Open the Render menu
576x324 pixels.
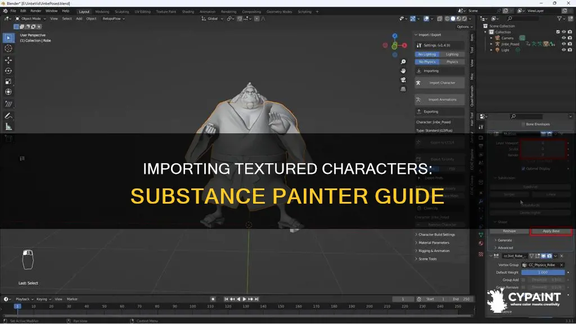tap(35, 11)
